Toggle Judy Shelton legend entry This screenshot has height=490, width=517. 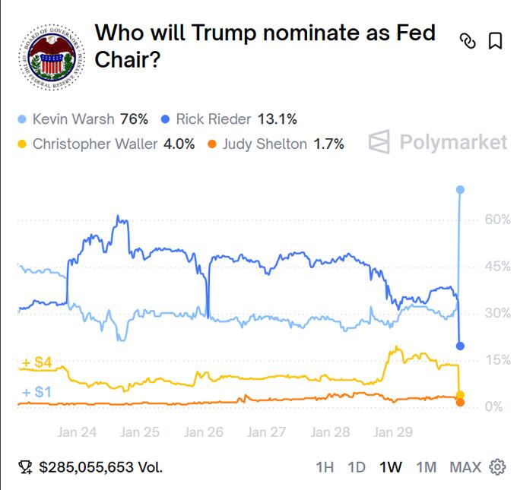[x=275, y=143]
